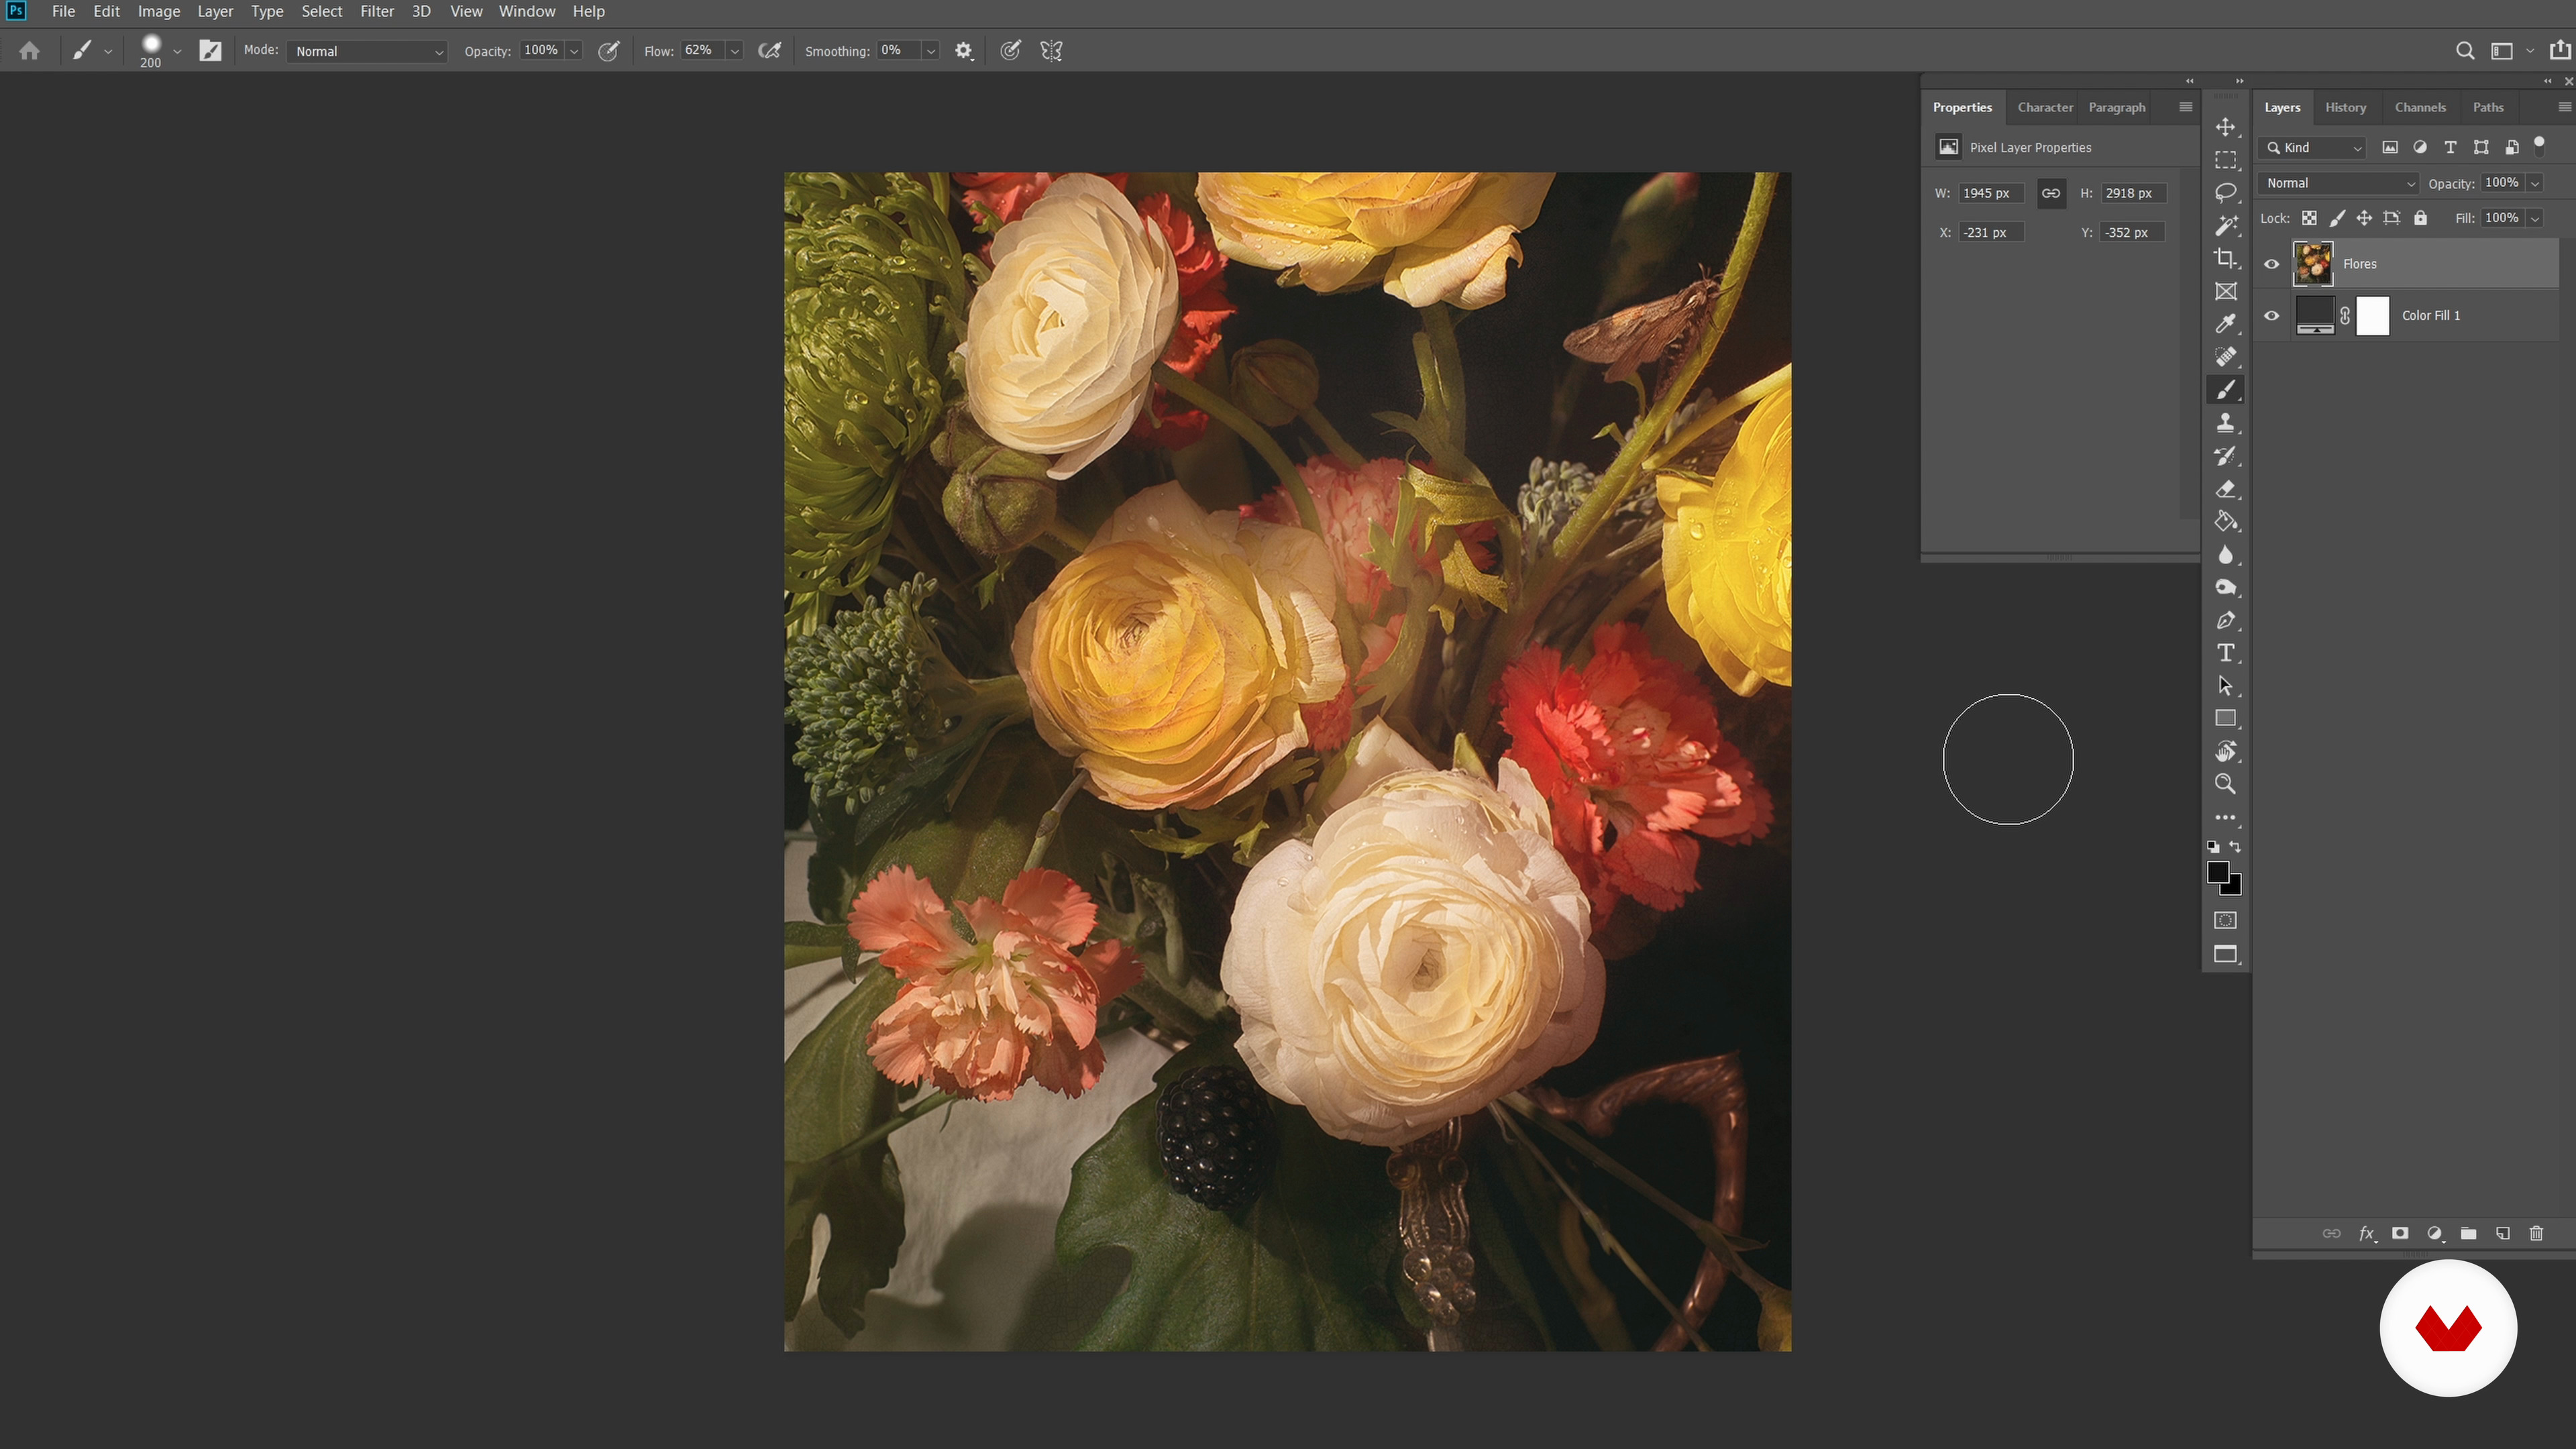Select the Blur tool
The image size is (2576, 1449).
(x=2225, y=554)
